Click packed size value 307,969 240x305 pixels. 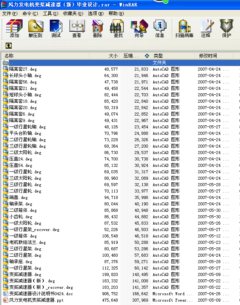[x=140, y=300]
